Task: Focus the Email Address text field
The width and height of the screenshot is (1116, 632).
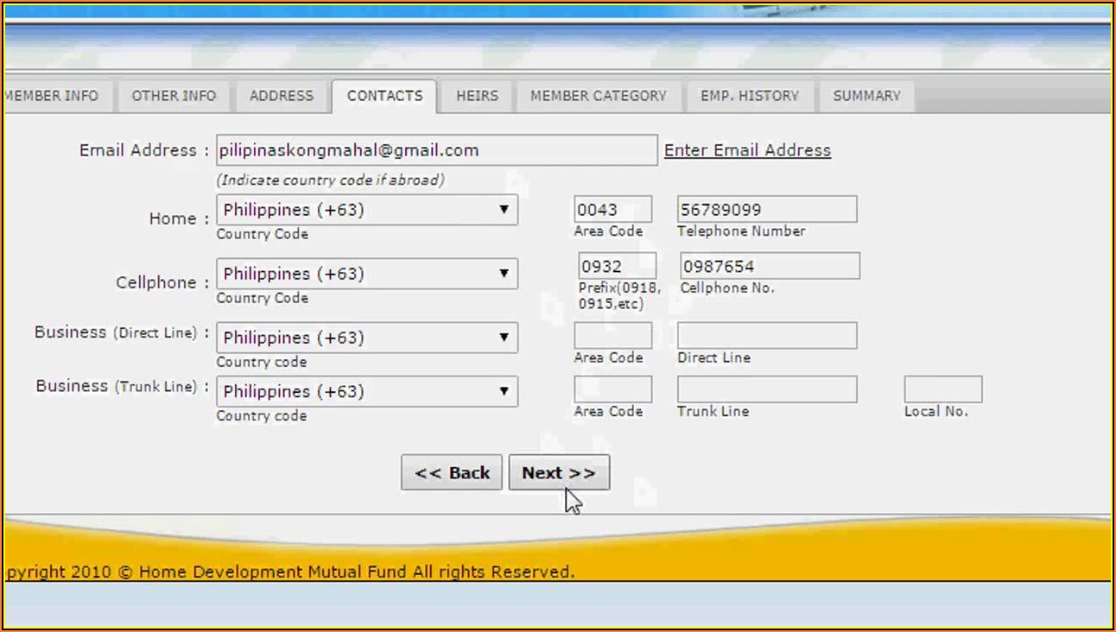Action: point(436,150)
